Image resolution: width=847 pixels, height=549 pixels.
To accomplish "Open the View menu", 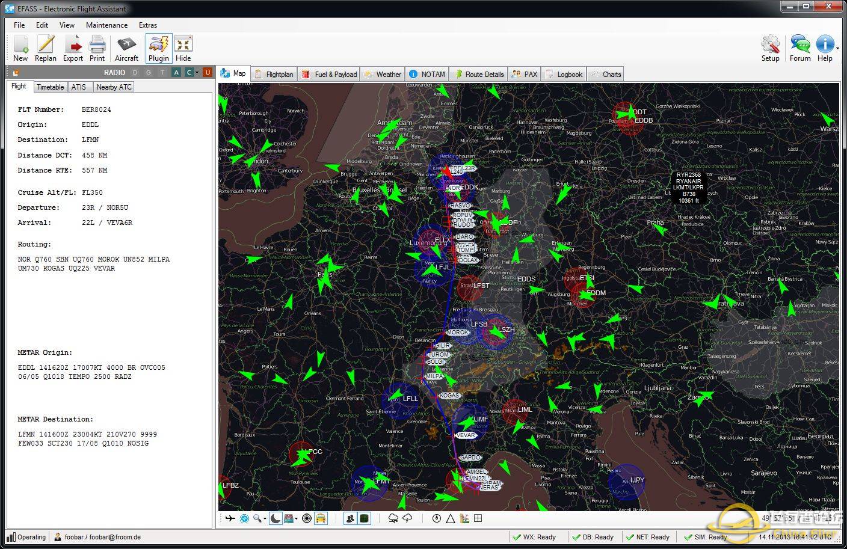I will [67, 25].
